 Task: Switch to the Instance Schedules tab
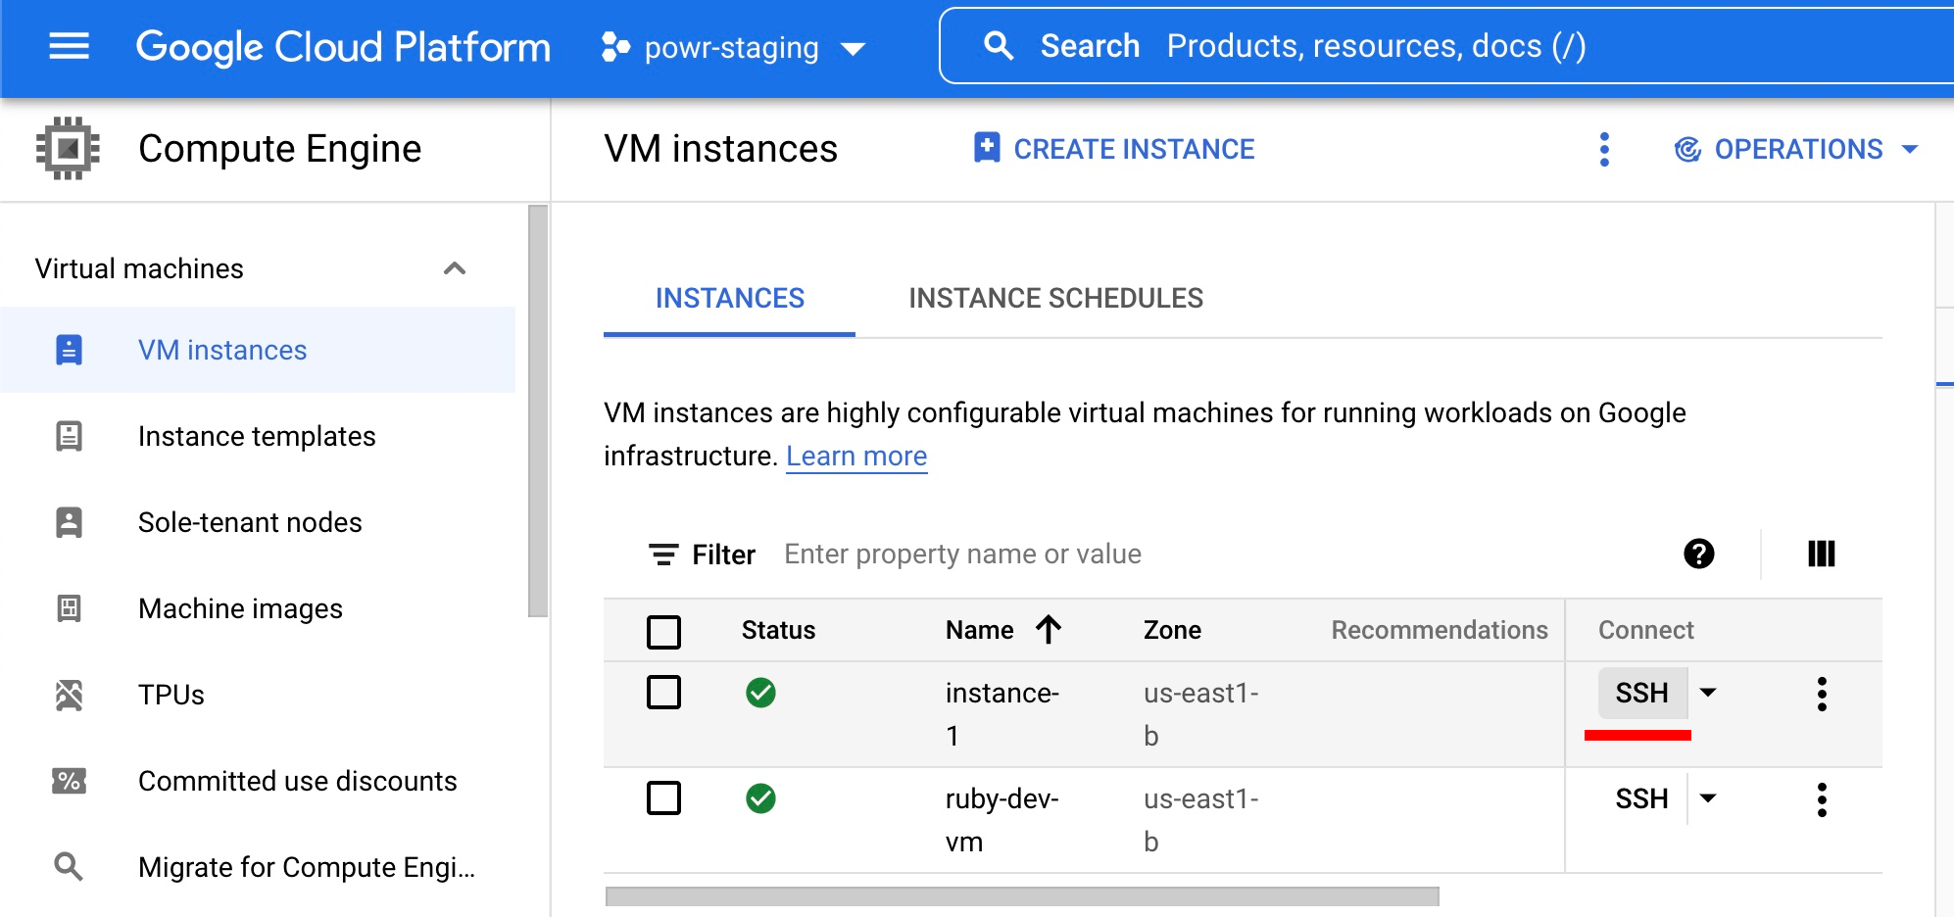[x=1055, y=298]
